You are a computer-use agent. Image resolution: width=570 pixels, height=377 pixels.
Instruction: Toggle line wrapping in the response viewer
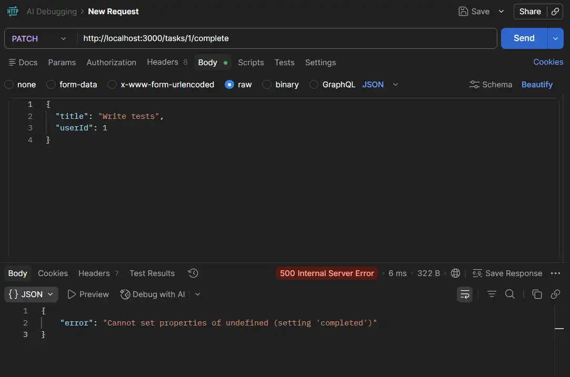[x=465, y=294]
